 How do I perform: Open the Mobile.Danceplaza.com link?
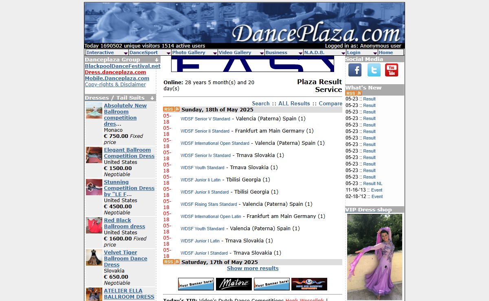(117, 78)
